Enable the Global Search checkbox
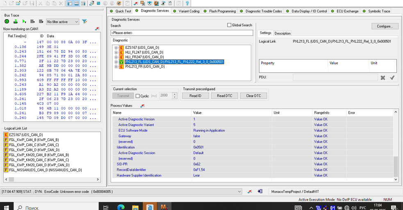The width and height of the screenshot is (403, 210). (230, 25)
